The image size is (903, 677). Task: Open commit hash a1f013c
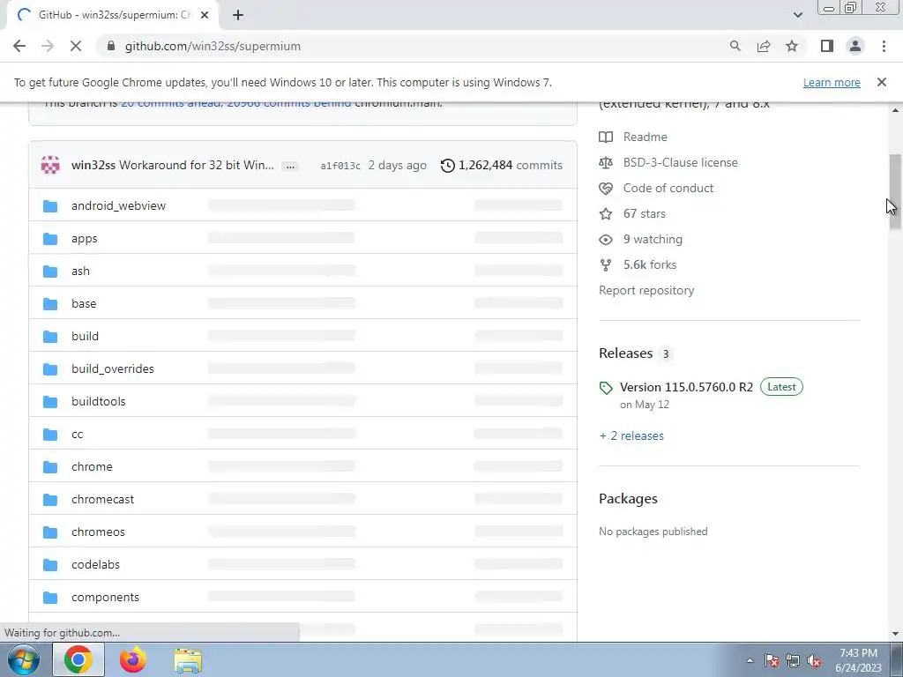pos(340,166)
